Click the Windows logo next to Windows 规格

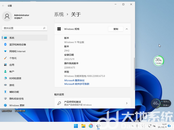(x=59, y=29)
